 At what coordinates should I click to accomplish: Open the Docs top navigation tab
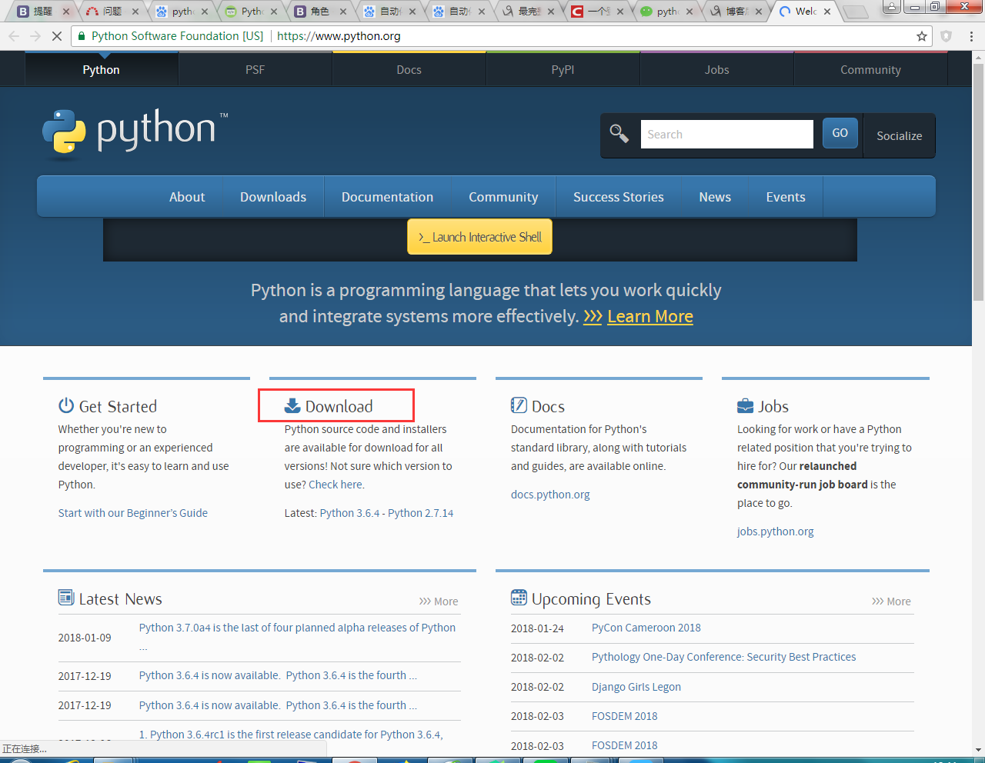409,69
